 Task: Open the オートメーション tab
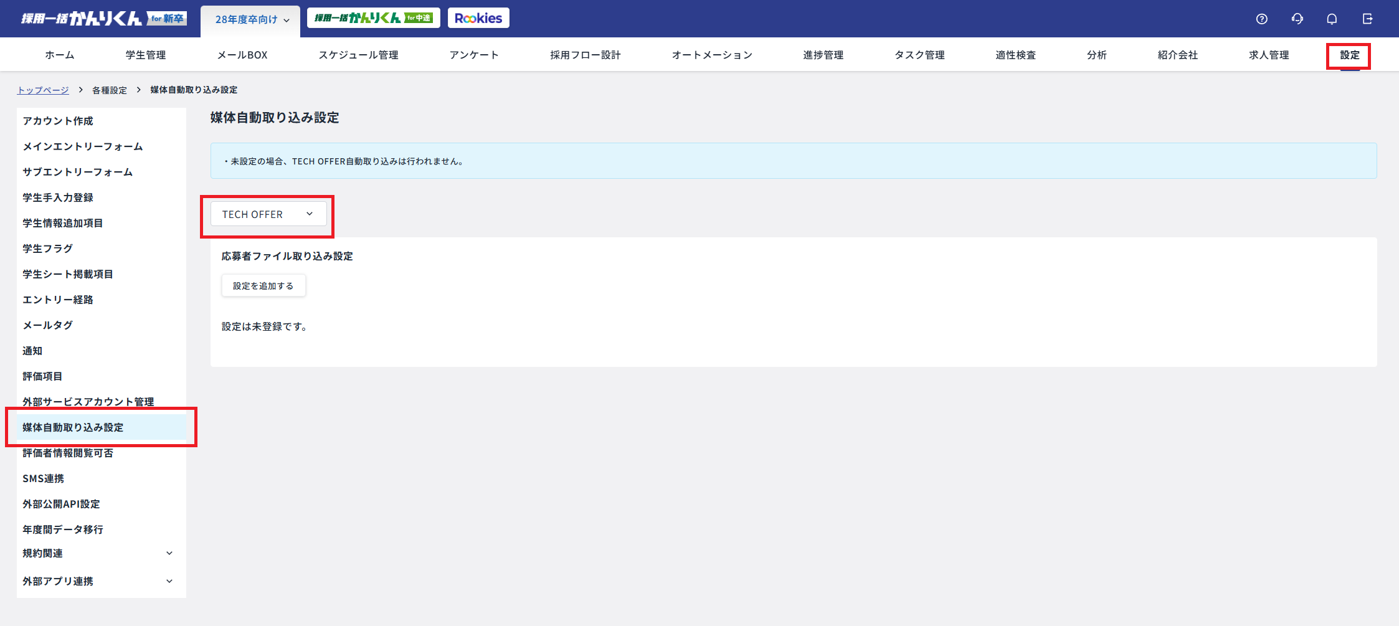point(711,55)
